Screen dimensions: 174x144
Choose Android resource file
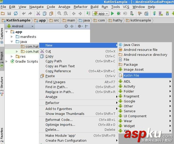(145, 50)
